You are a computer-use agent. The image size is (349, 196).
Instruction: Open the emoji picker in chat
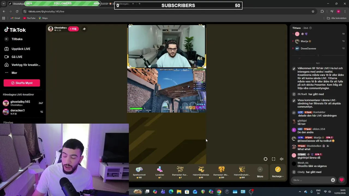[333, 180]
